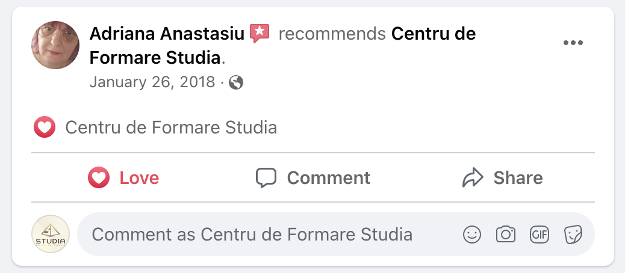Click the Share text label
Screen dimensions: 625x273
click(x=518, y=178)
